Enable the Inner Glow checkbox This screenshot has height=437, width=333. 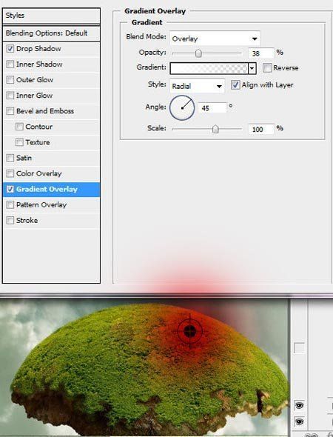click(10, 96)
